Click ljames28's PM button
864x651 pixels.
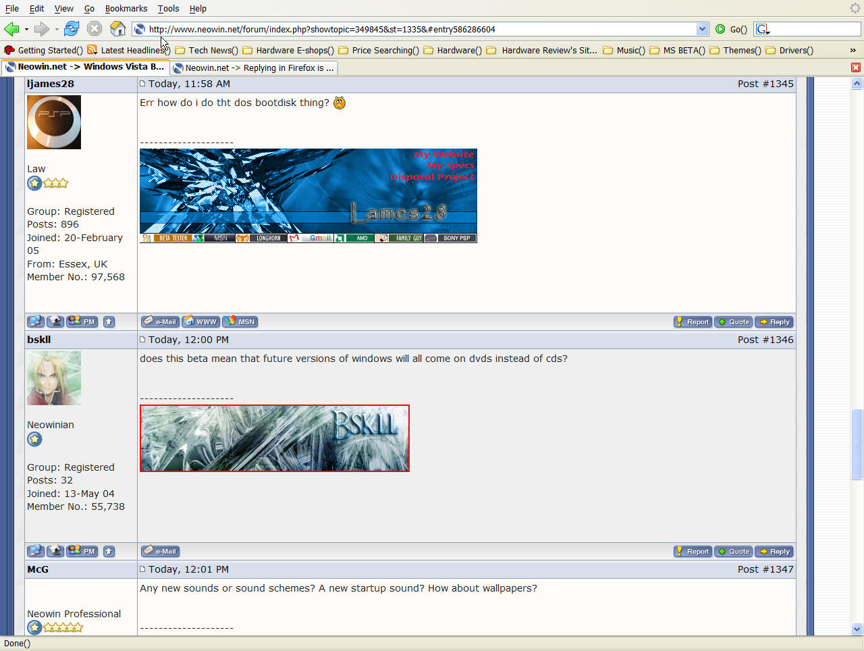(82, 321)
